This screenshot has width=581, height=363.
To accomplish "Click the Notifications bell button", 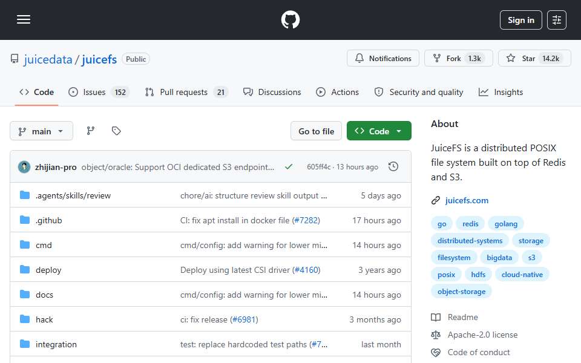I will tap(382, 58).
